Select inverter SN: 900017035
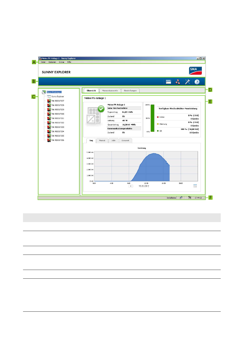The width and height of the screenshot is (244, 346). [58, 136]
